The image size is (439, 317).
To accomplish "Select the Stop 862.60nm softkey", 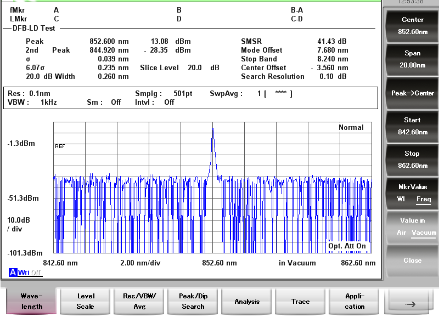I will pyautogui.click(x=412, y=160).
